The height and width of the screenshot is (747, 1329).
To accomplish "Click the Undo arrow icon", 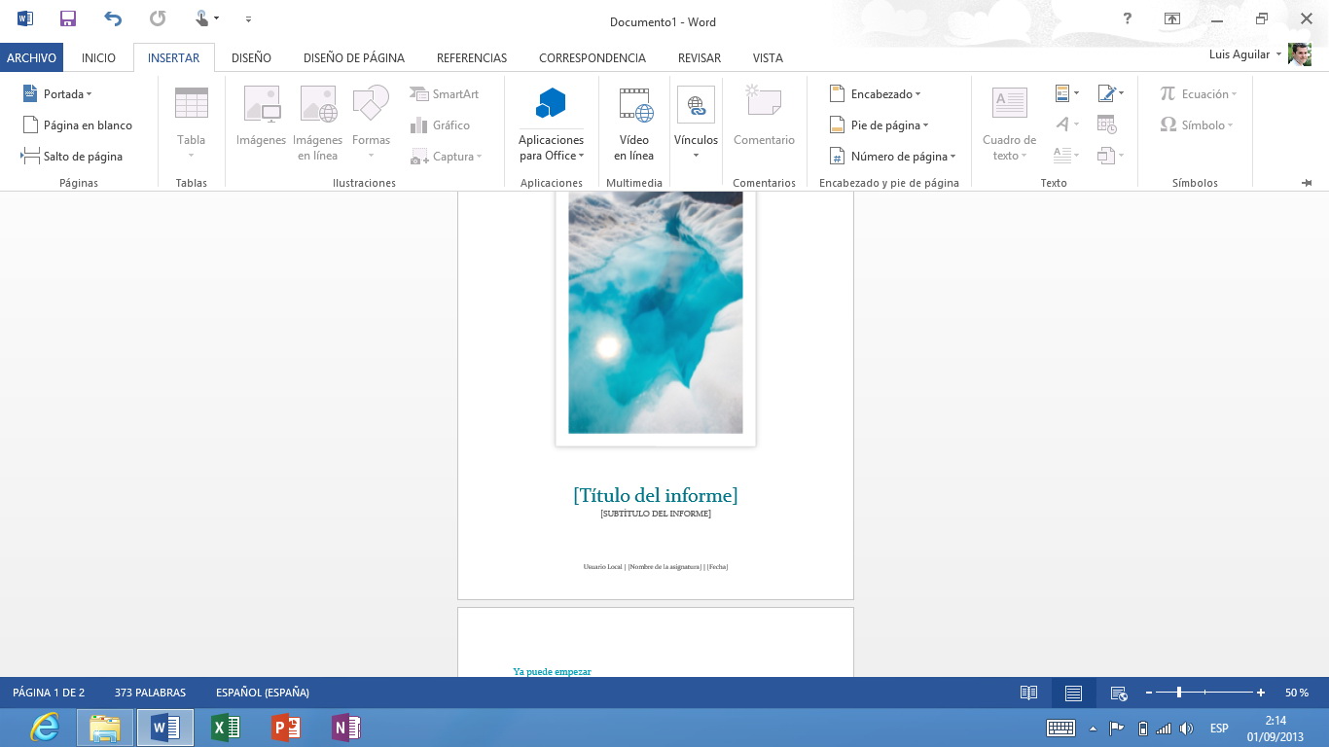I will [113, 18].
